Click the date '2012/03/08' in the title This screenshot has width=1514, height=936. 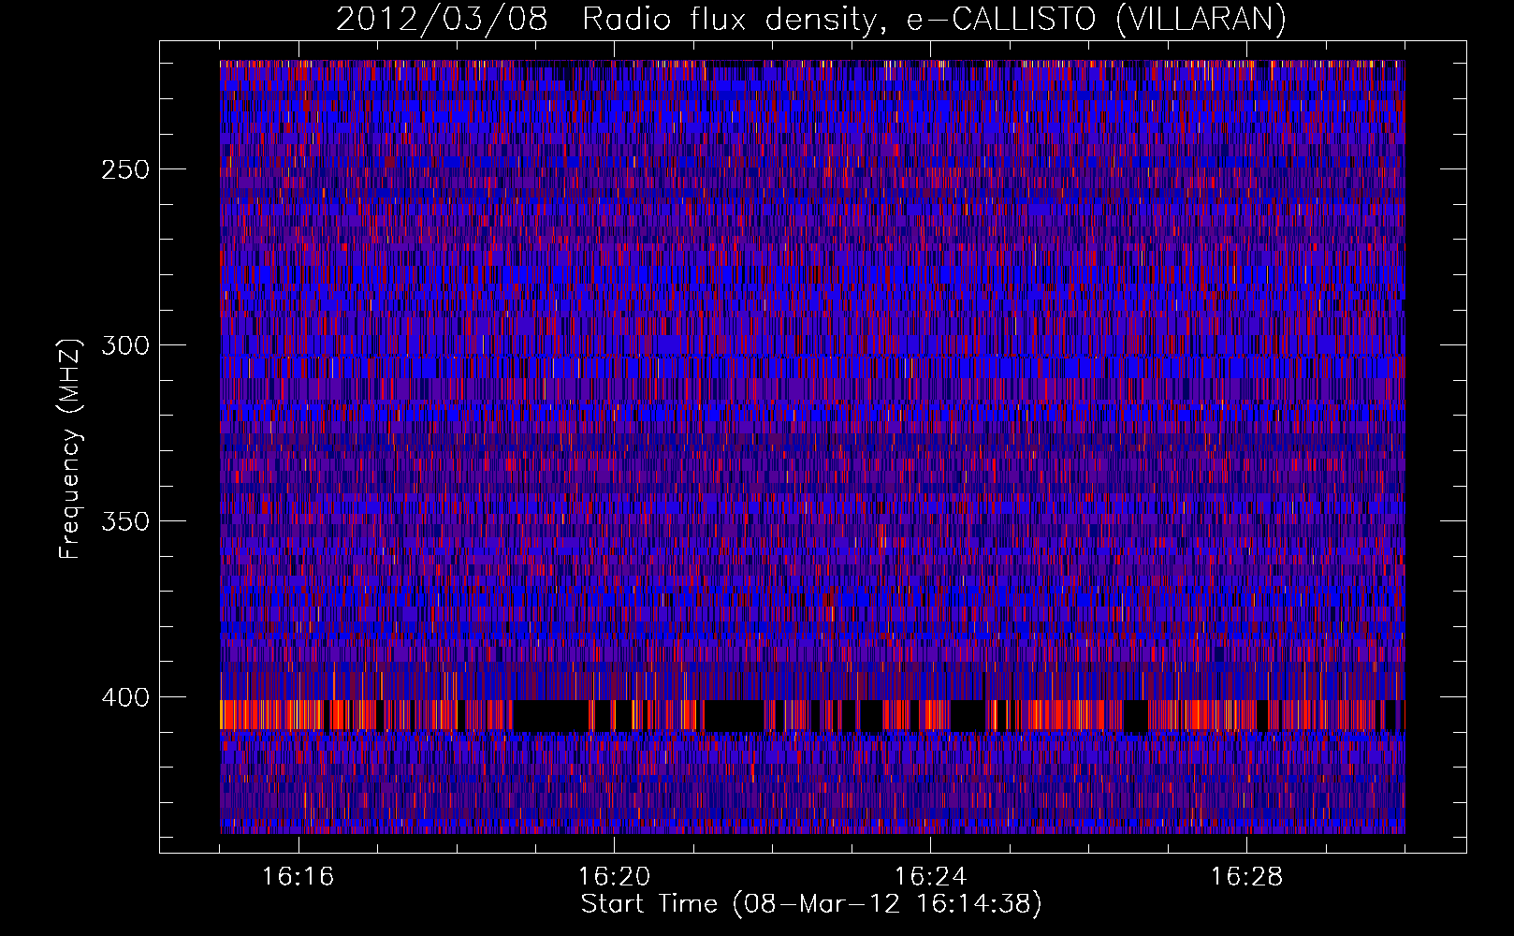coord(442,20)
